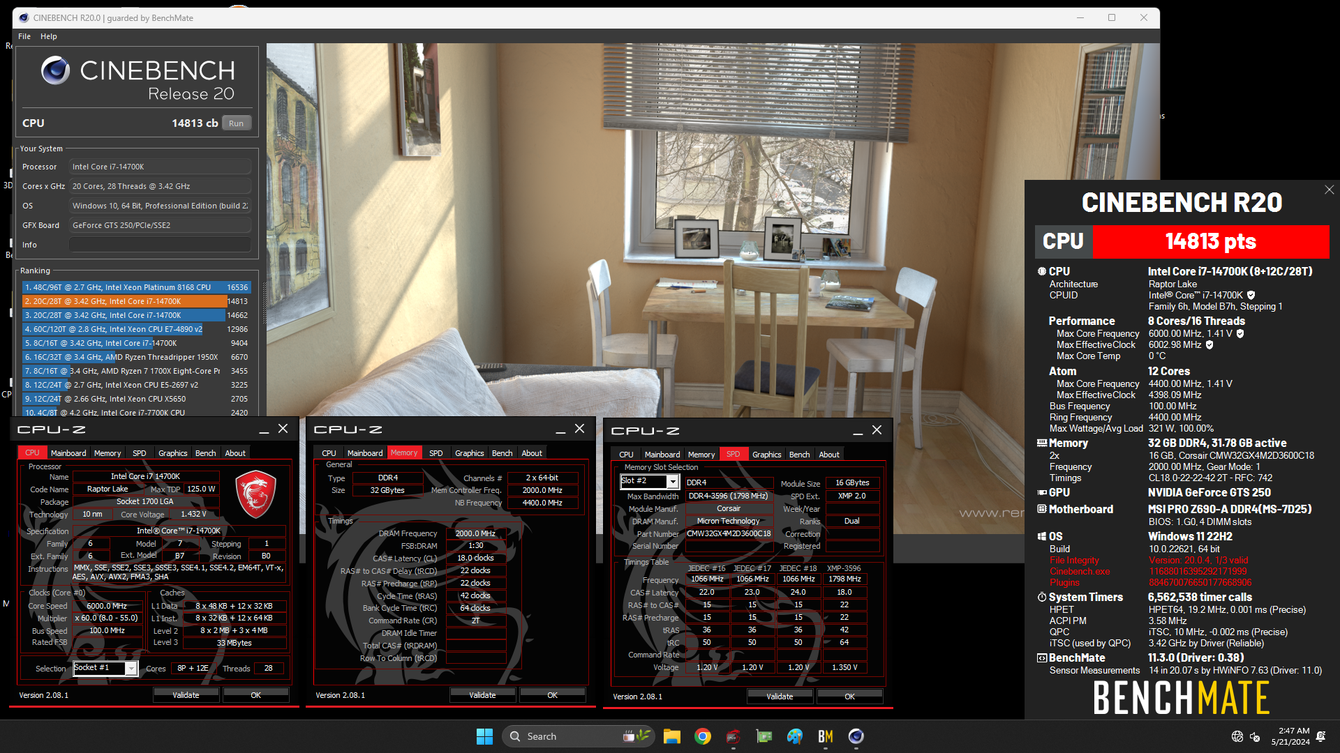Image resolution: width=1340 pixels, height=753 pixels.
Task: Click the taskbar clock showing 2:47 AM
Action: (1290, 736)
